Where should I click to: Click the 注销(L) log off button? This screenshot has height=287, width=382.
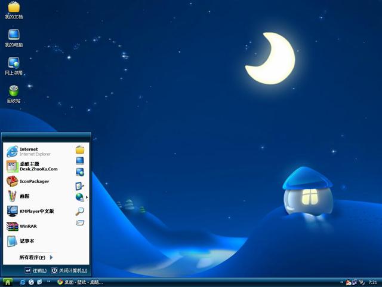coord(36,271)
